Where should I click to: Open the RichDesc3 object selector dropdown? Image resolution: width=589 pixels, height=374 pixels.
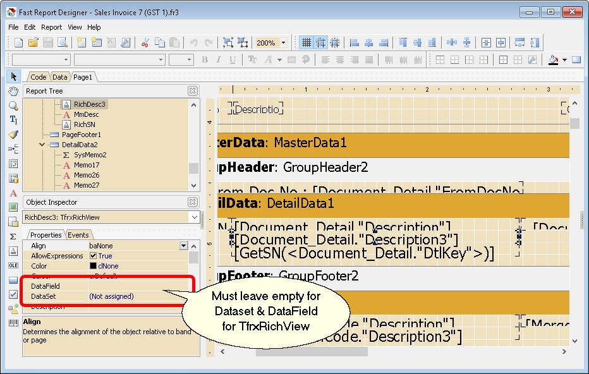click(194, 217)
